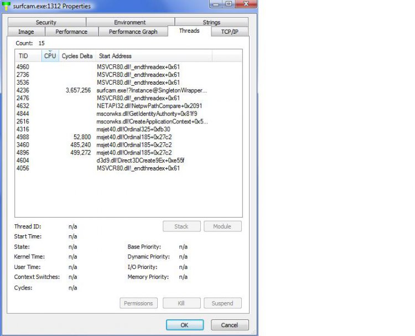Maximize the Properties window
Image resolution: width=415 pixels, height=336 pixels.
[x=229, y=4]
